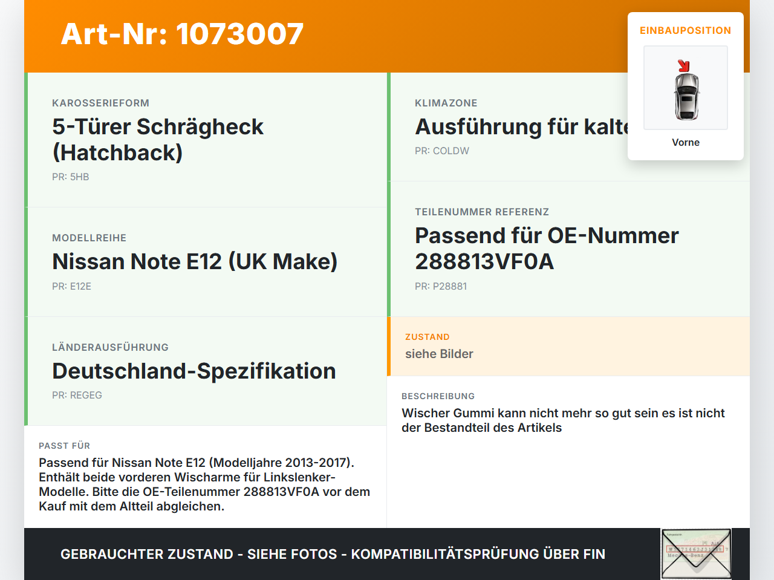Select the Passend für Nissan Note paragraph
This screenshot has height=580, width=774.
tap(204, 484)
